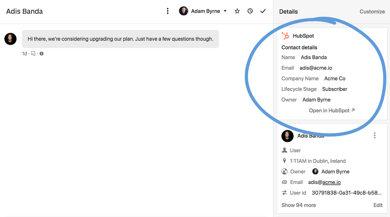Click HubSpot Owner value Adam Byrne
Image resolution: width=390 pixels, height=217 pixels.
coord(316,100)
